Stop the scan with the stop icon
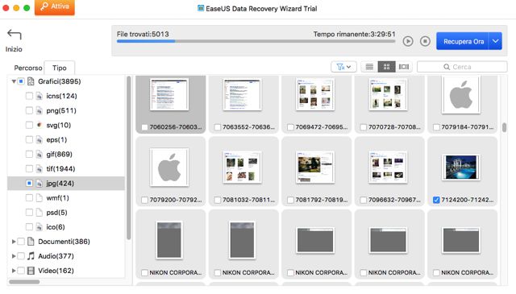The width and height of the screenshot is (516, 294). point(425,41)
